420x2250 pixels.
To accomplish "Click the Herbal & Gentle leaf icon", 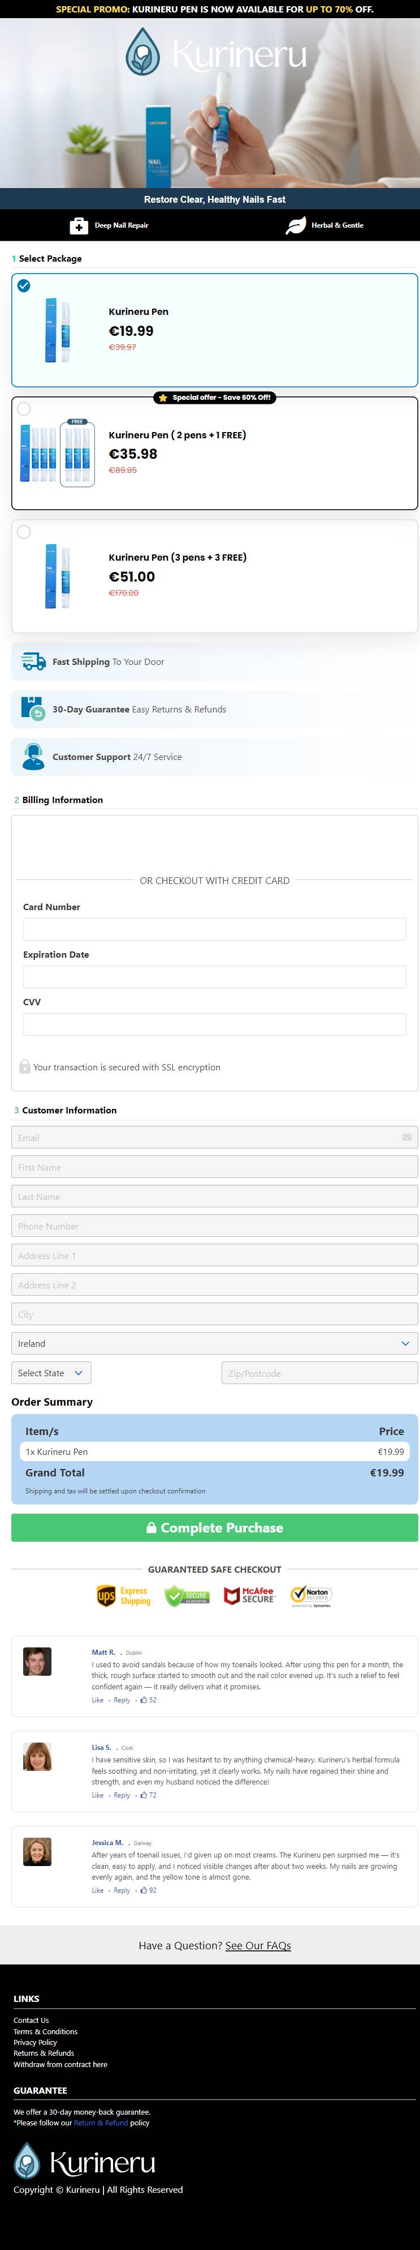I will [296, 225].
